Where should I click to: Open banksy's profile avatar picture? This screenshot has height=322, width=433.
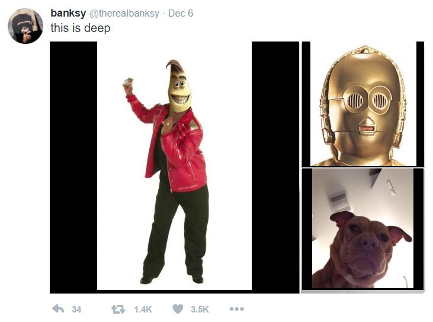click(x=25, y=26)
